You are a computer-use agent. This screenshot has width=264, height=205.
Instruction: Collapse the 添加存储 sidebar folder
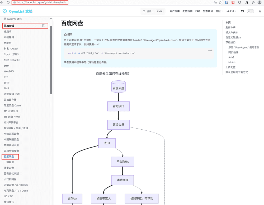click(x=44, y=26)
